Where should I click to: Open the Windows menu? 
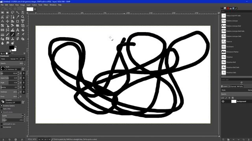pyautogui.click(x=53, y=5)
